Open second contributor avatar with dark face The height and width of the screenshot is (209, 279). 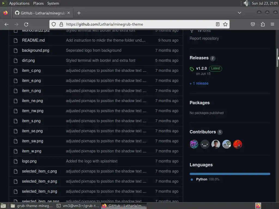pyautogui.click(x=205, y=144)
